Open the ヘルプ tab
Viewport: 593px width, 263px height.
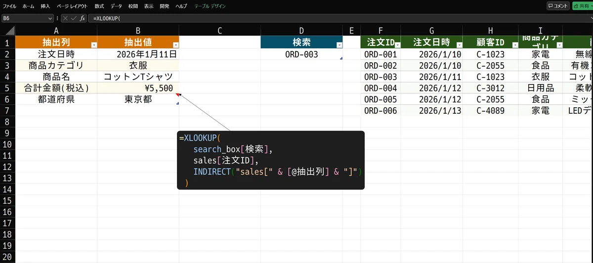point(181,6)
